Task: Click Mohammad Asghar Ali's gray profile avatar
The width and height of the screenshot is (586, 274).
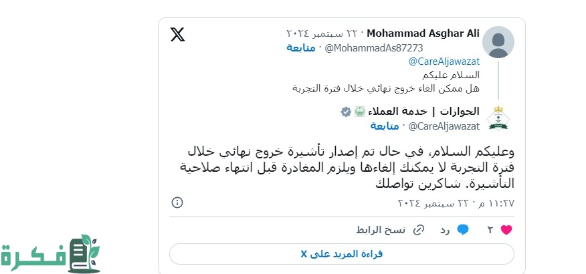Action: pyautogui.click(x=498, y=41)
